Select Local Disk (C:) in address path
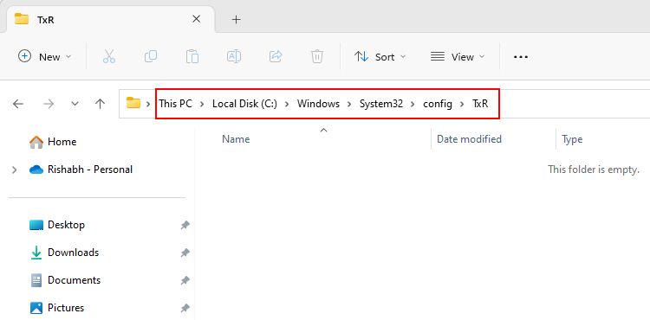This screenshot has width=650, height=320. (x=244, y=104)
